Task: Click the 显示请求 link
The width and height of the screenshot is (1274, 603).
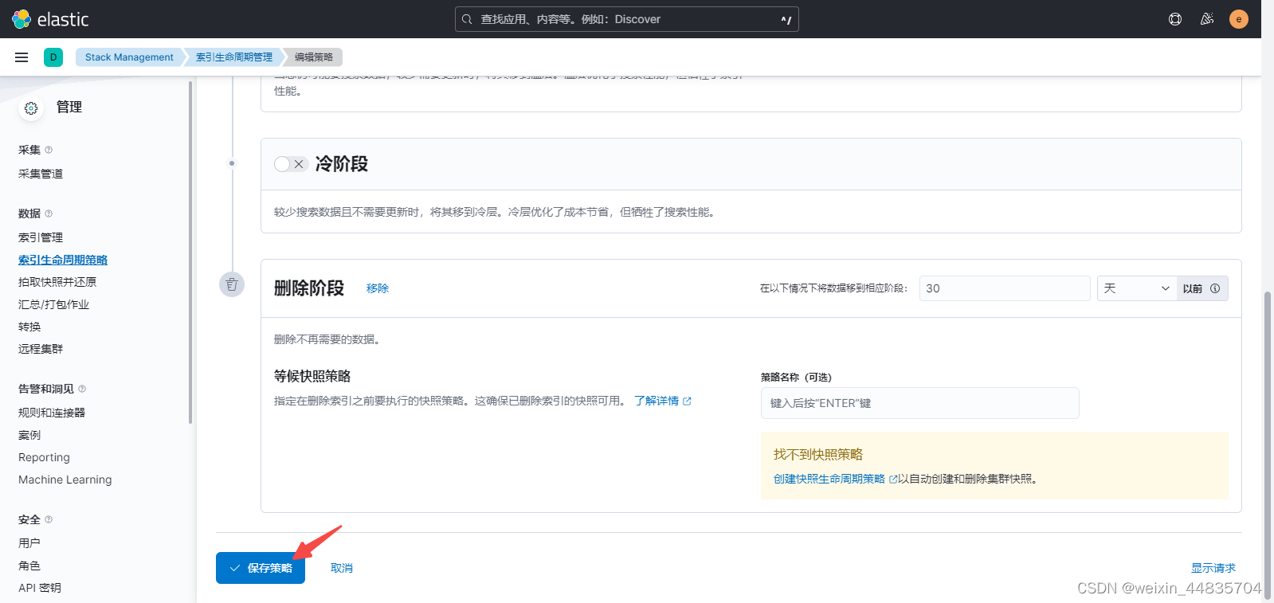Action: point(1213,568)
